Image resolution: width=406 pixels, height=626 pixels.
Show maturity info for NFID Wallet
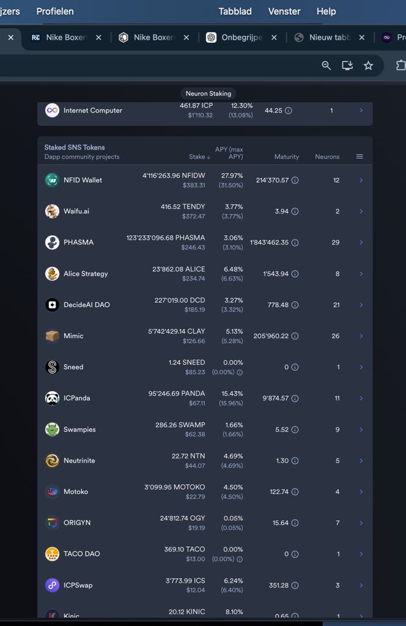tap(295, 180)
